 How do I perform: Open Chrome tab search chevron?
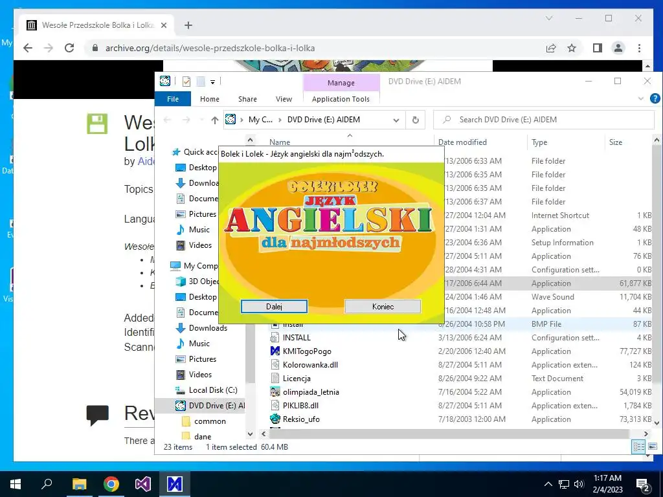pos(549,18)
